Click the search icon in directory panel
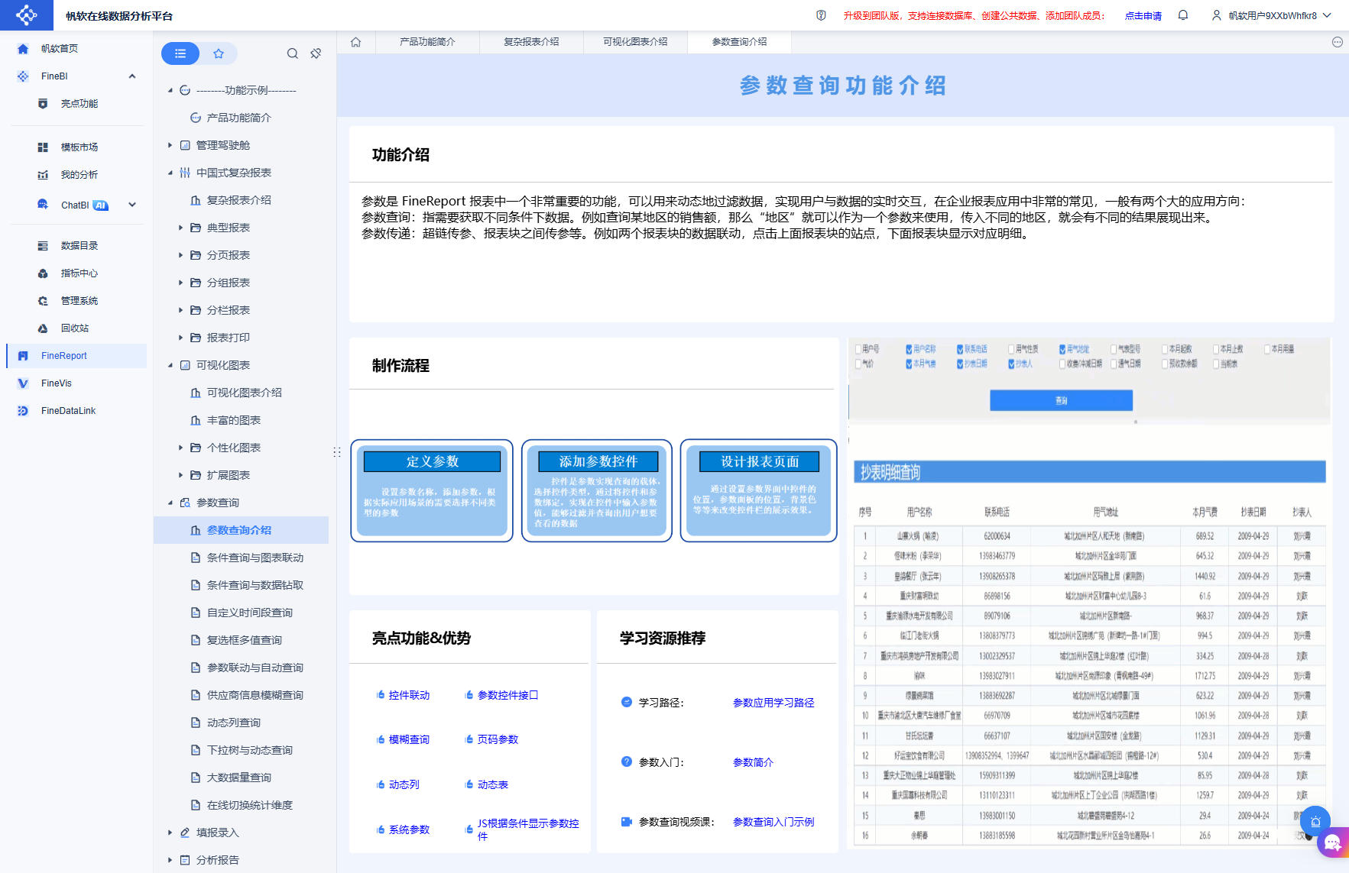This screenshot has width=1349, height=873. 293,53
